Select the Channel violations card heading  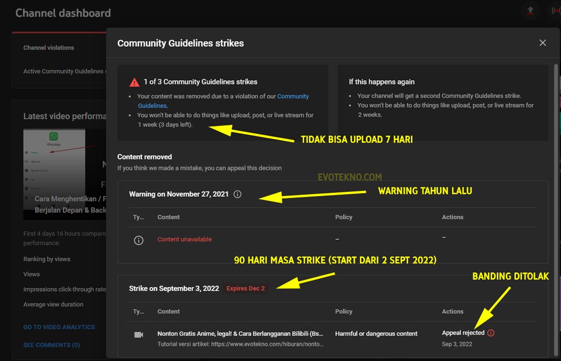pos(49,48)
